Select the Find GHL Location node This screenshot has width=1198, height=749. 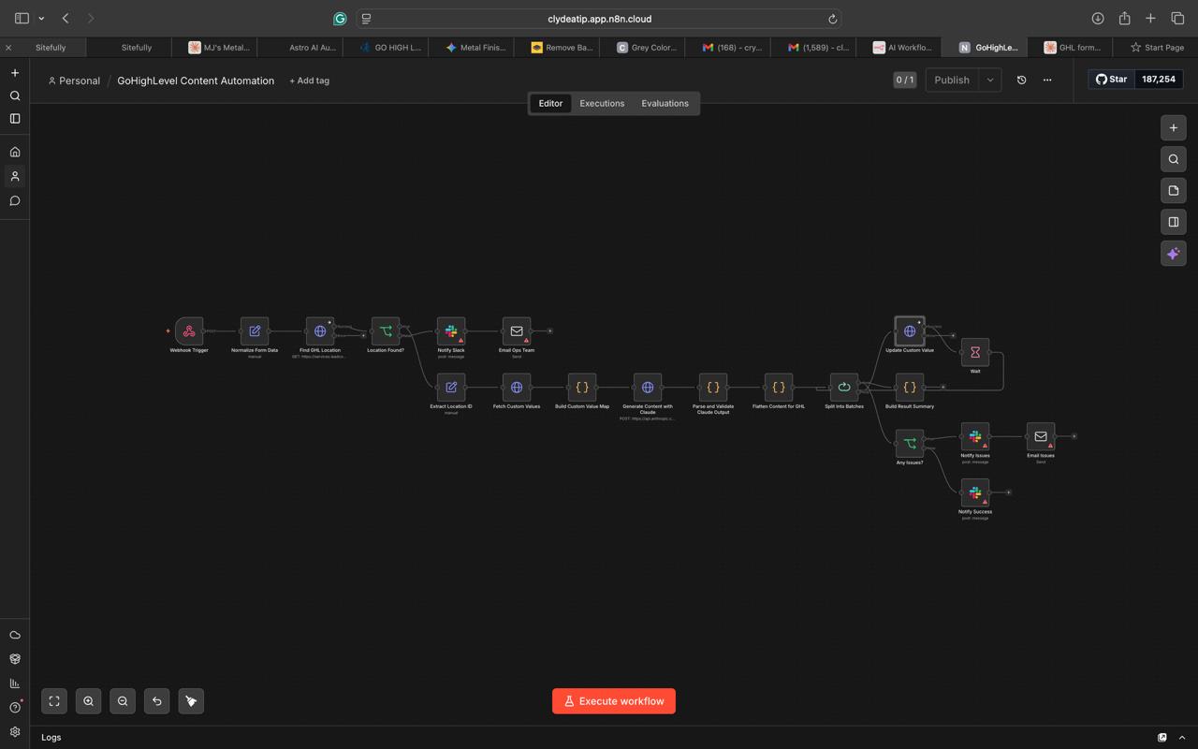click(320, 331)
